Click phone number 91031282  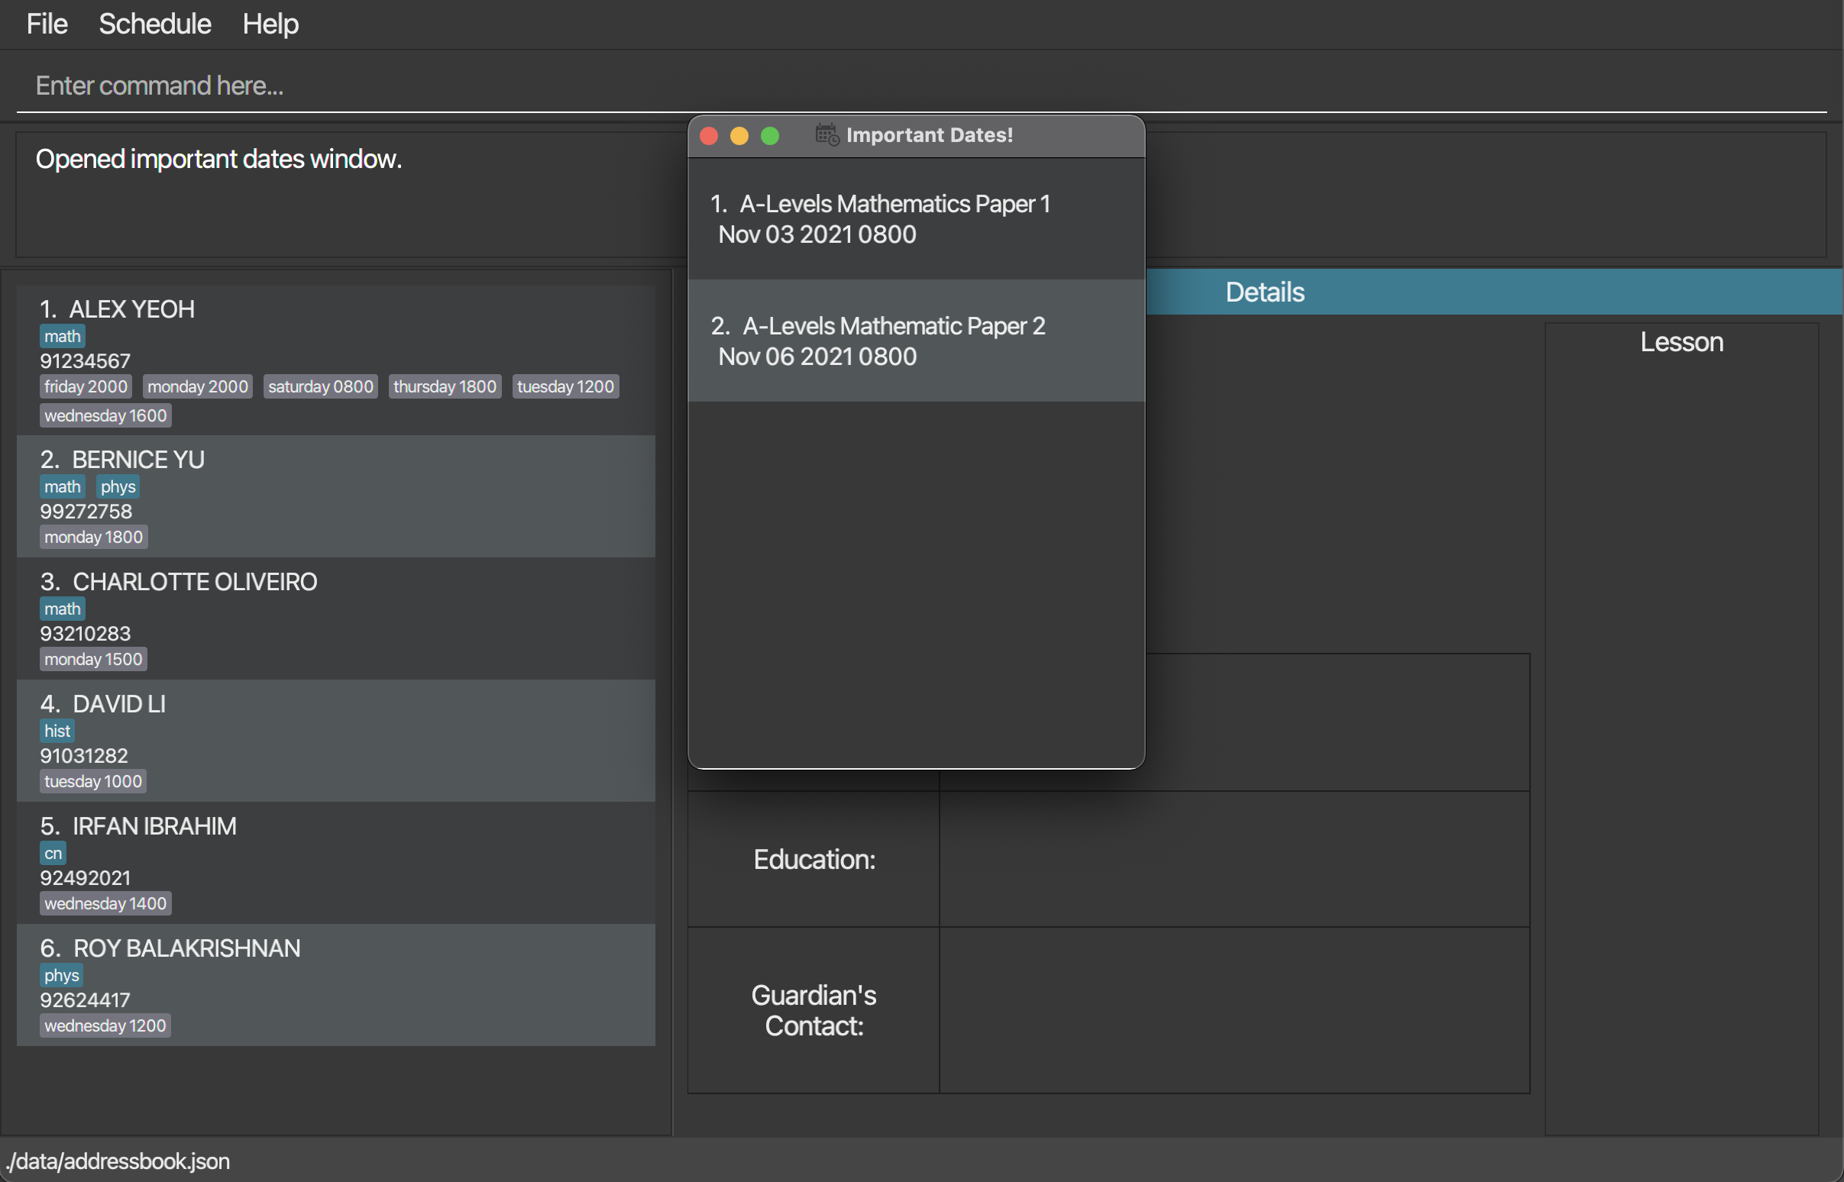pos(85,755)
